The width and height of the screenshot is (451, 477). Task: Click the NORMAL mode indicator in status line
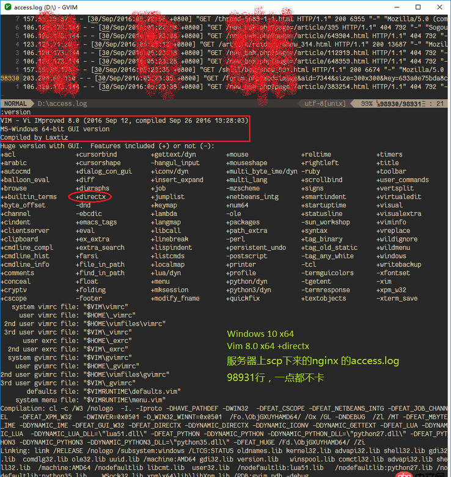coord(15,104)
